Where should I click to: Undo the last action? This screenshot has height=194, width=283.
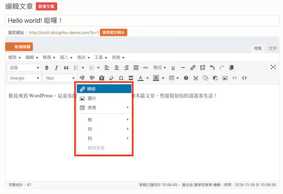coord(212,68)
